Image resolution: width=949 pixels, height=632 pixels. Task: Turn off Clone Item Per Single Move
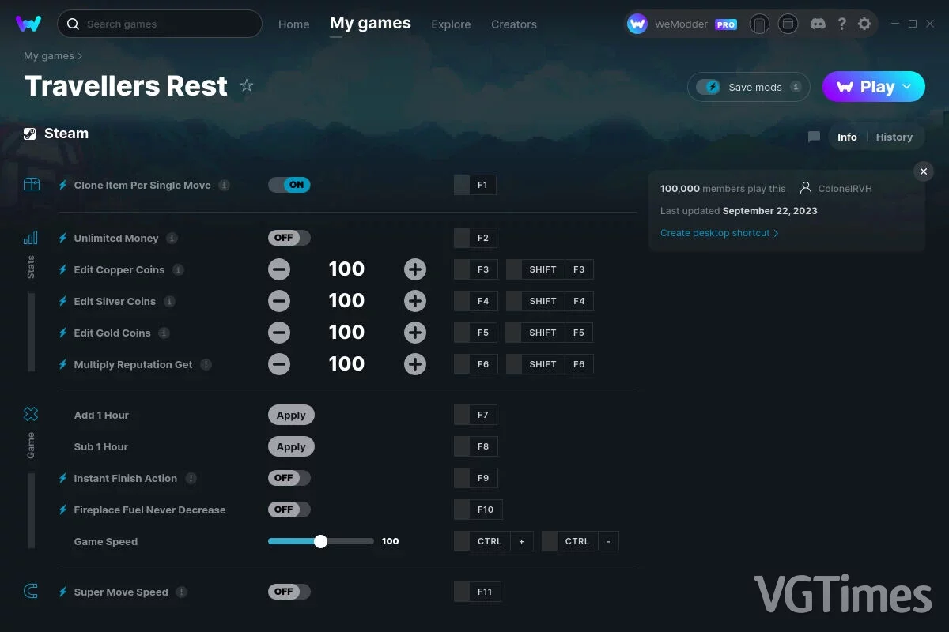pyautogui.click(x=289, y=185)
